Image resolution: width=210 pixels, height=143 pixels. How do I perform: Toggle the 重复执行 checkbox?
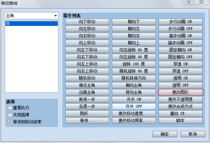click(10, 108)
